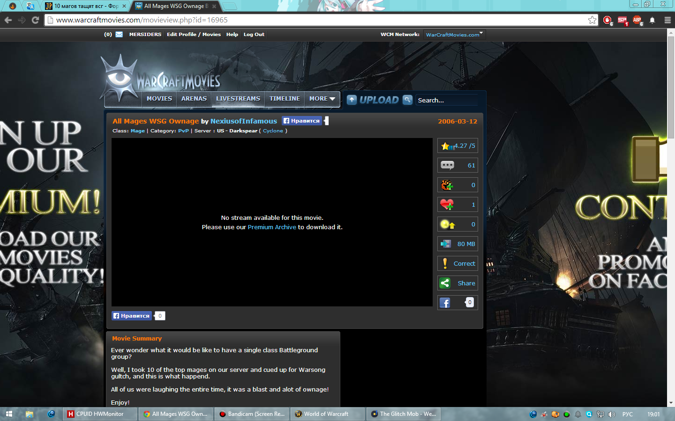Click the Cyclone battlegroup link
Viewport: 675px width, 421px height.
273,131
